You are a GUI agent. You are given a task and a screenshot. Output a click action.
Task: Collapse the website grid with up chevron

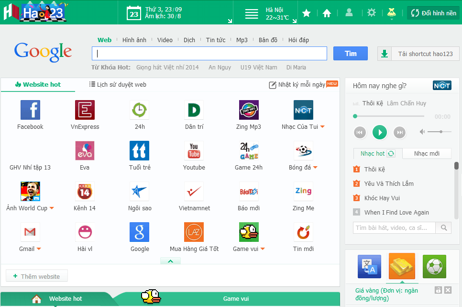tap(170, 261)
